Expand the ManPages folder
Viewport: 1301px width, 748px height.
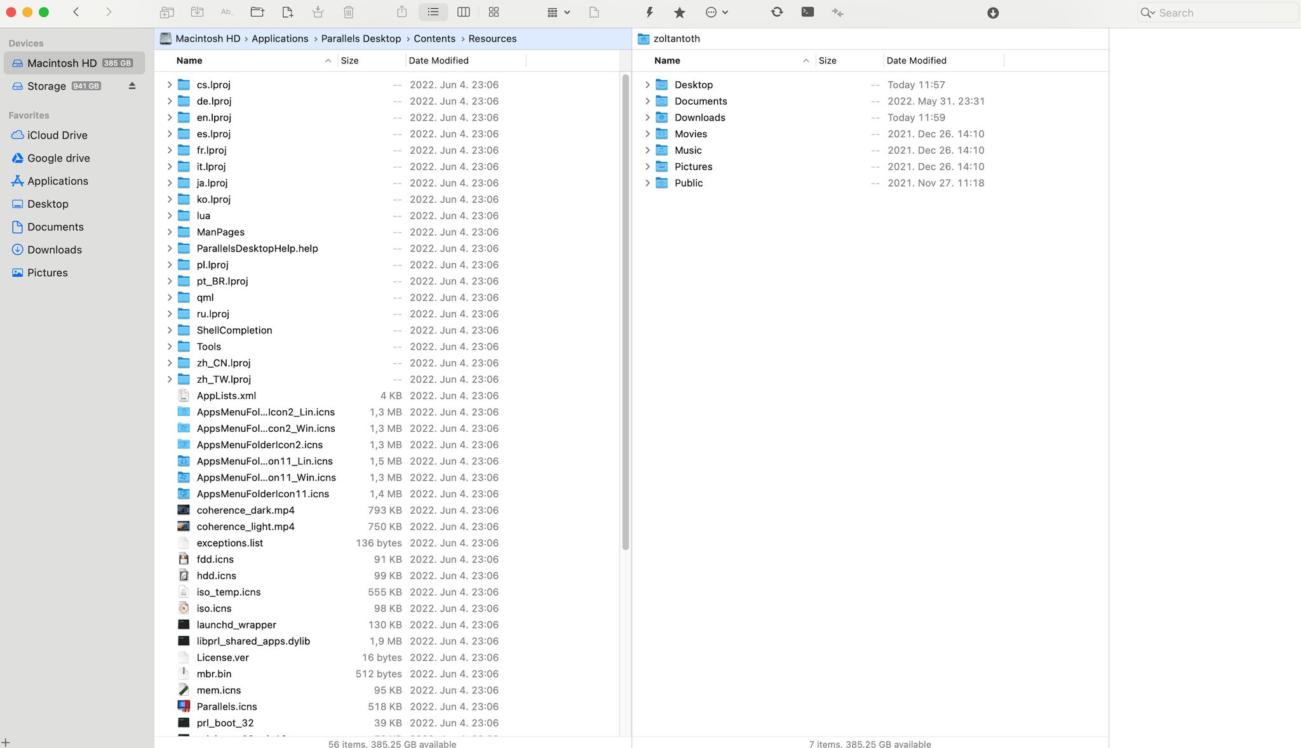click(x=170, y=232)
